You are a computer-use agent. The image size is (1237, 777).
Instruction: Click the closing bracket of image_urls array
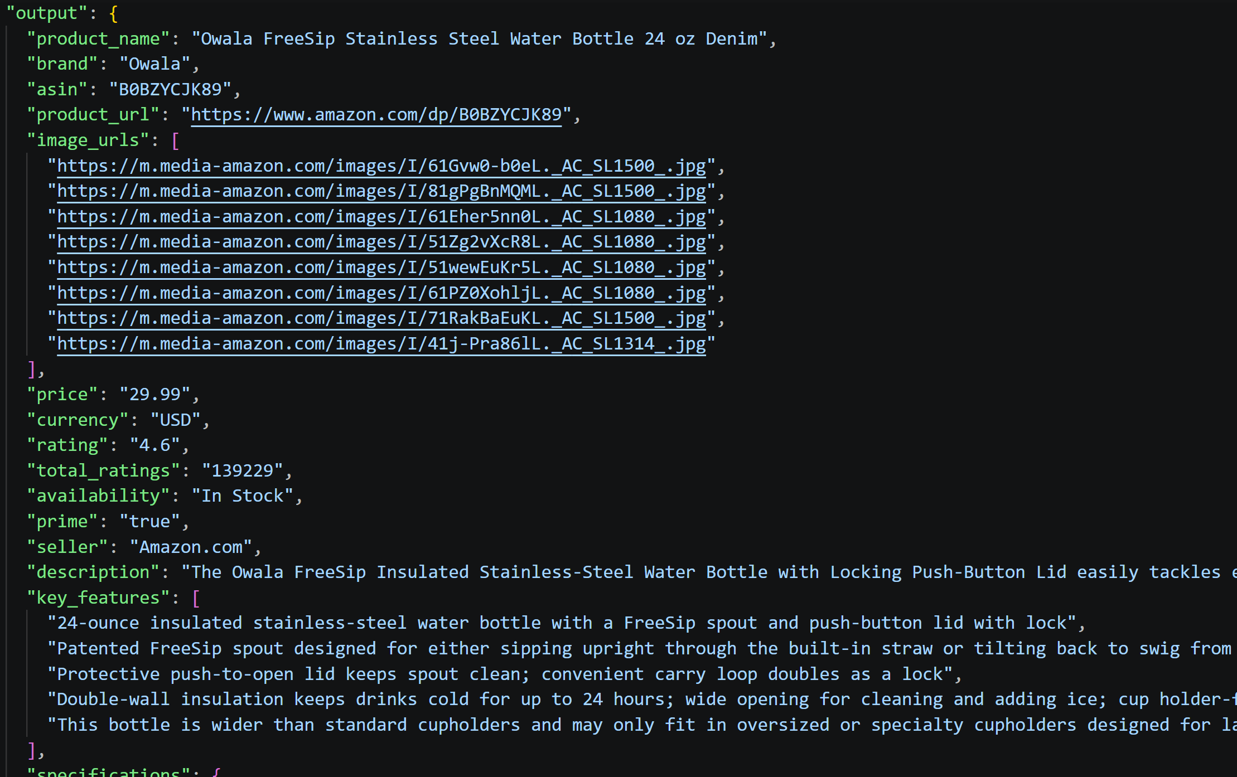click(32, 369)
